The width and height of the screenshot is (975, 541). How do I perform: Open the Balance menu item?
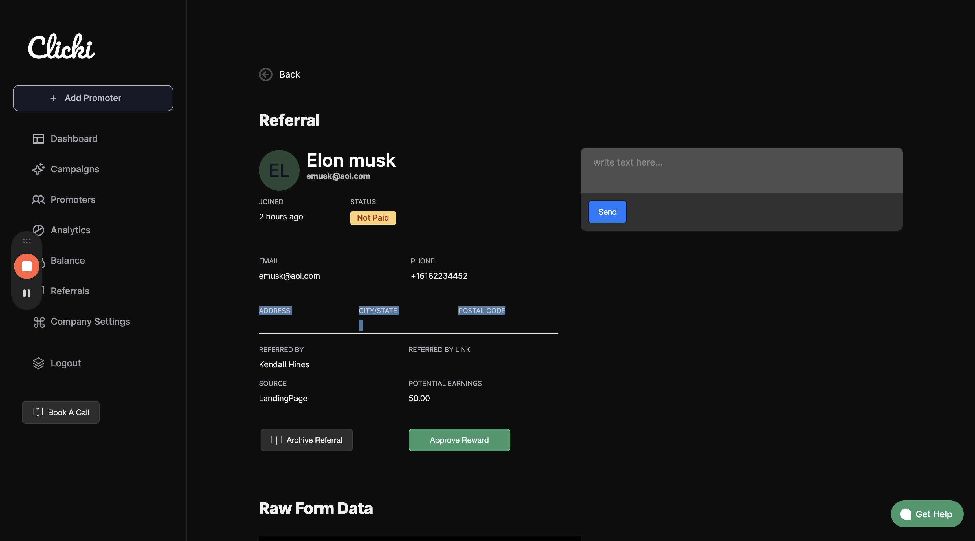point(68,261)
